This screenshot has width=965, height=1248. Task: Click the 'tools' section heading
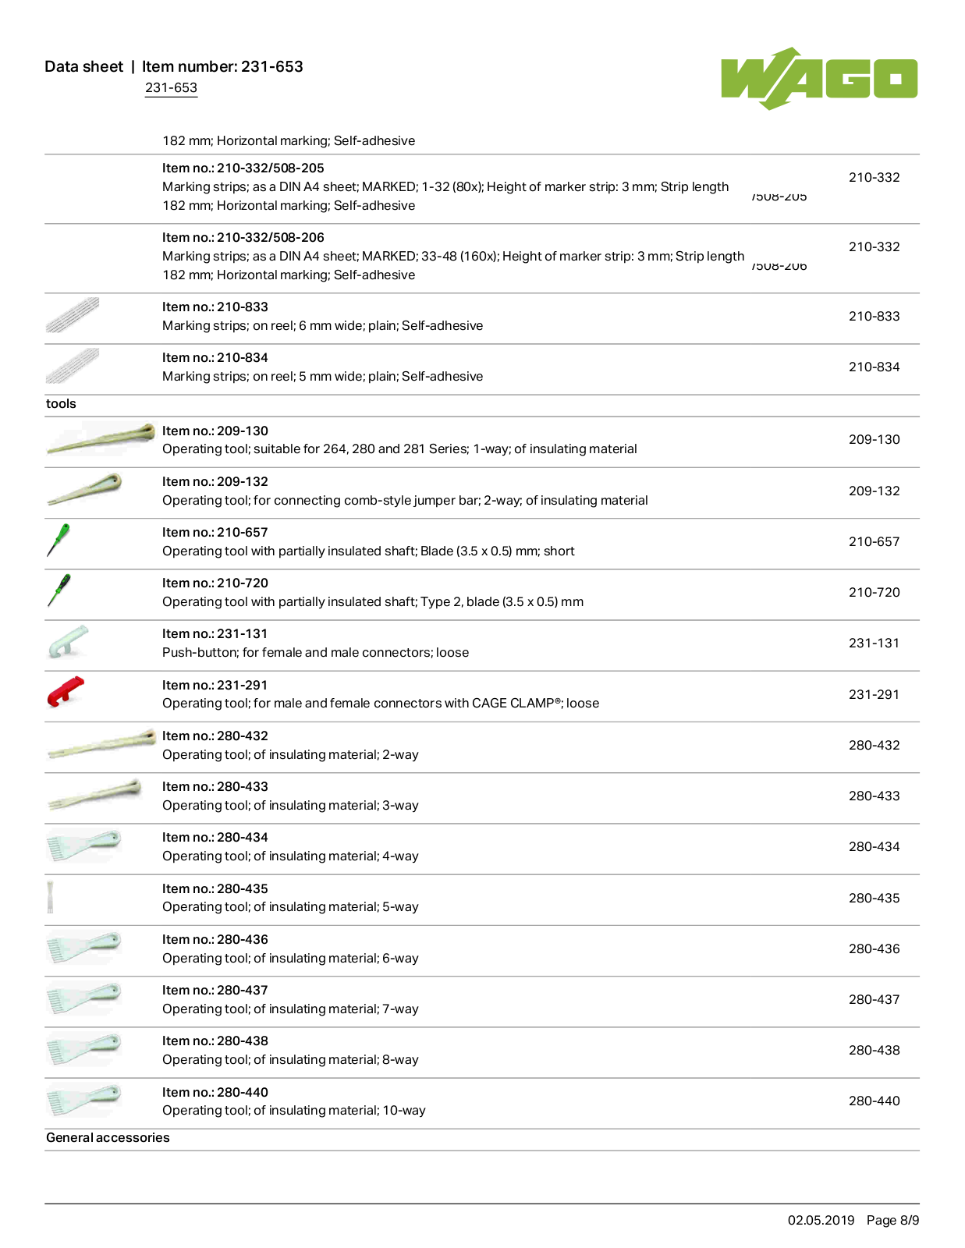pos(61,403)
